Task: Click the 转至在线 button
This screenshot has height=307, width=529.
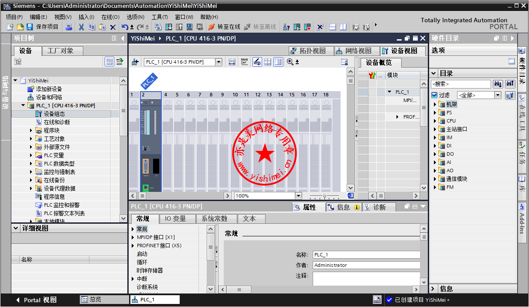Action: tap(224, 27)
